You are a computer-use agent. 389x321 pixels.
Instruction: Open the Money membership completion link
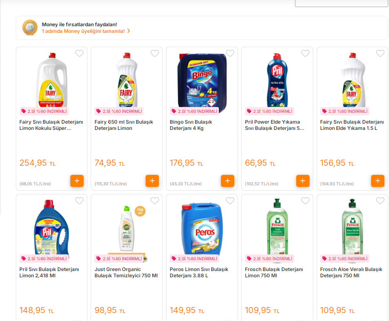pyautogui.click(x=83, y=31)
